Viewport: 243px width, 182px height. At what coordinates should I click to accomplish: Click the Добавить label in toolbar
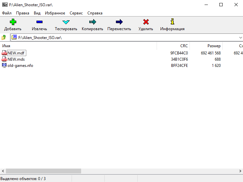[x=13, y=29]
